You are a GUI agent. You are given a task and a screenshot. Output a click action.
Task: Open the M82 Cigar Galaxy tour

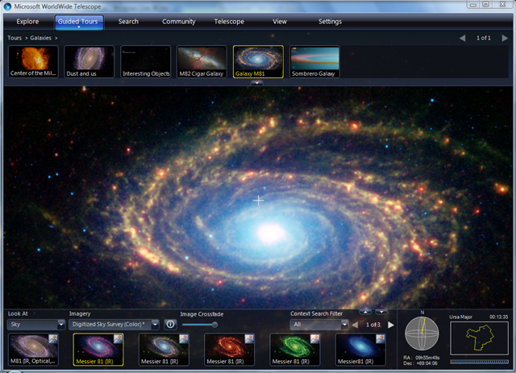tap(202, 62)
